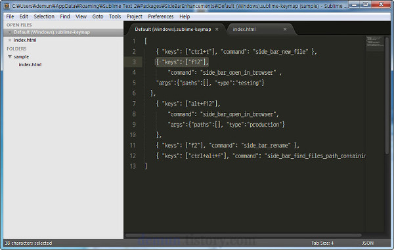Click the "f2" key binding on line 11
The width and height of the screenshot is (394, 250).
[x=194, y=145]
